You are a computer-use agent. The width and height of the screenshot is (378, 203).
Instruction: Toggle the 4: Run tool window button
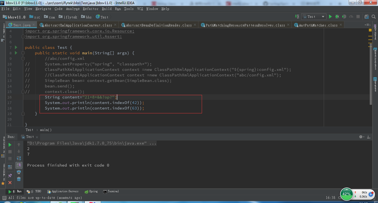coord(14,191)
